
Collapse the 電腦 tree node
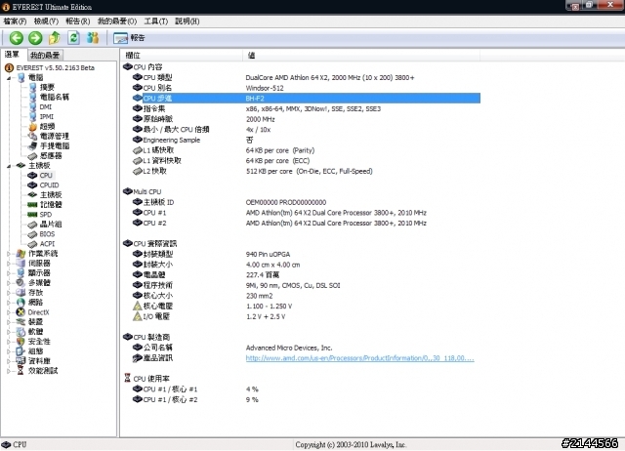[9, 78]
